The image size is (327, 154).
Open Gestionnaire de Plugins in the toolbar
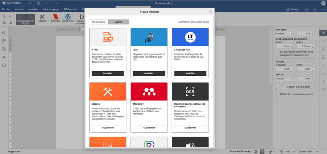tap(25, 19)
